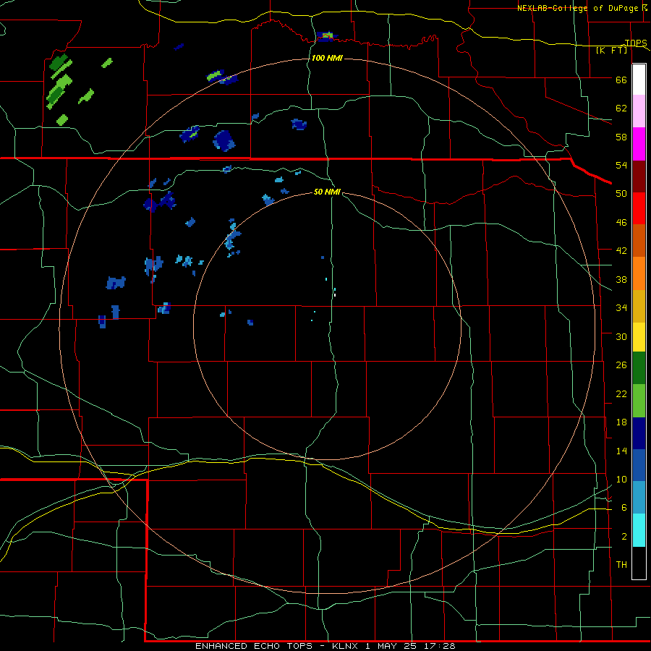Click the "38" legend value
The width and height of the screenshot is (651, 651).
[621, 279]
